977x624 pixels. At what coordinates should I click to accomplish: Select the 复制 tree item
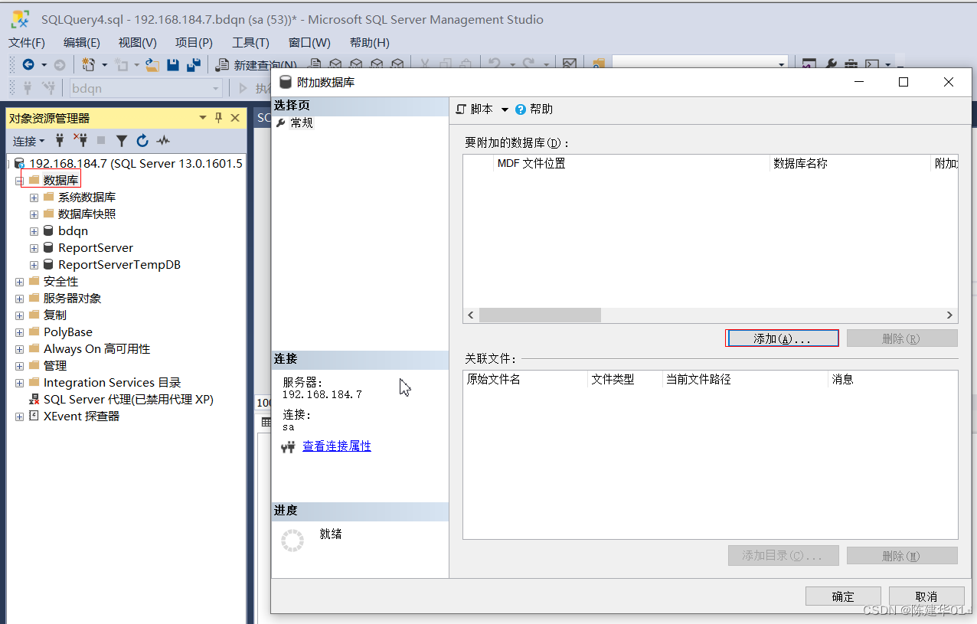tap(56, 315)
